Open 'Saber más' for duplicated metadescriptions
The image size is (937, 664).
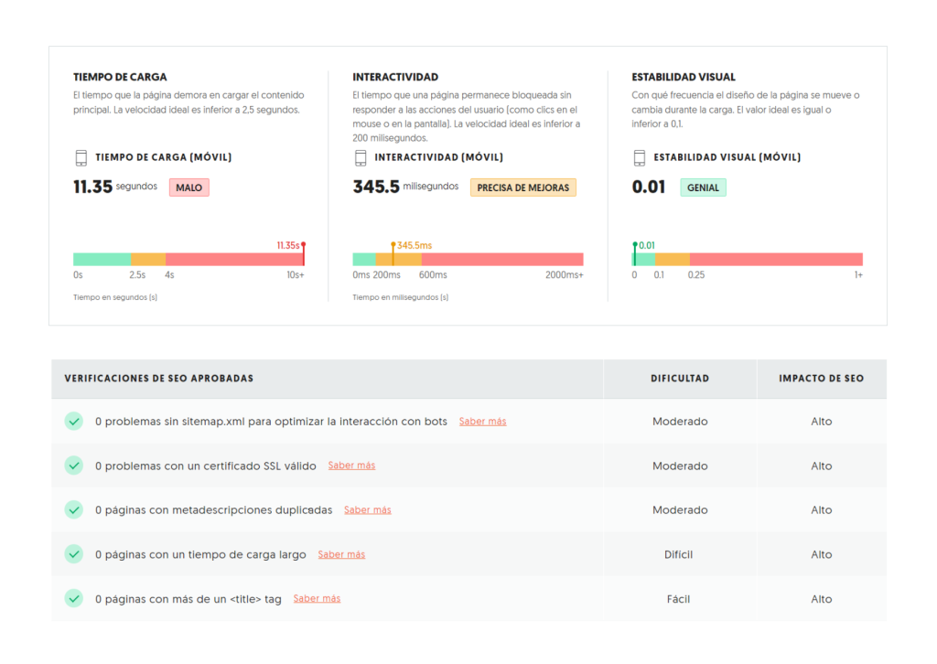367,510
